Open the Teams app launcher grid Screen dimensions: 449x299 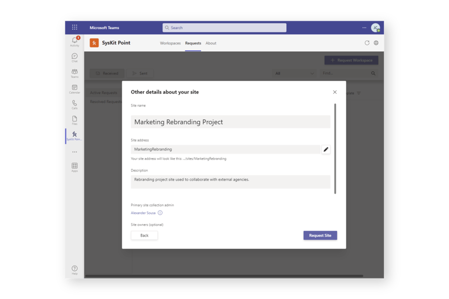74,27
